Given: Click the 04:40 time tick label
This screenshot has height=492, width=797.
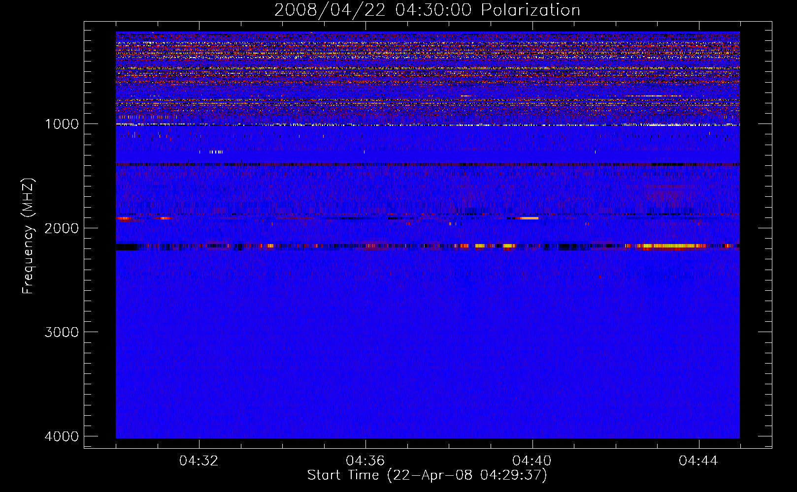Looking at the screenshot, I should click(x=532, y=461).
